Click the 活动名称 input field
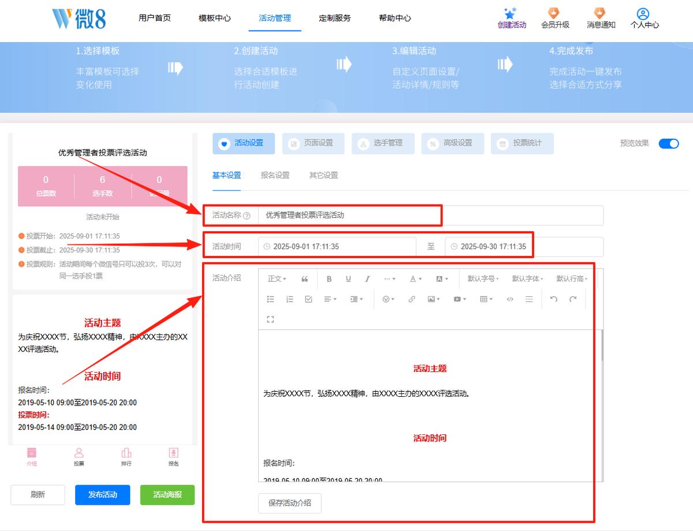 430,215
